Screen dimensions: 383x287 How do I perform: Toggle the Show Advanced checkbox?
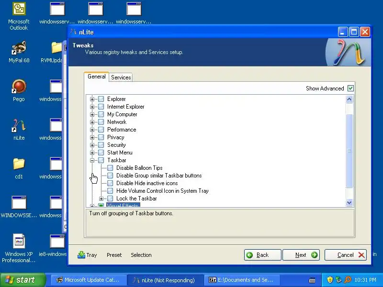pos(350,88)
